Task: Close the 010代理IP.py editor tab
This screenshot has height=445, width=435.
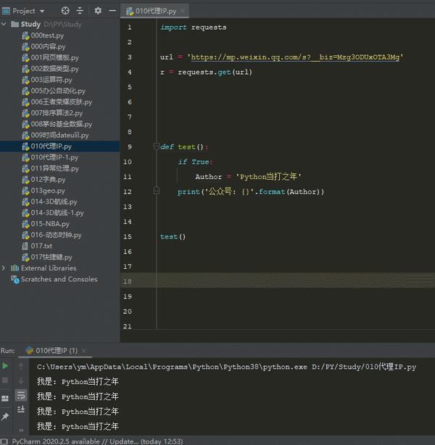Action: 183,11
